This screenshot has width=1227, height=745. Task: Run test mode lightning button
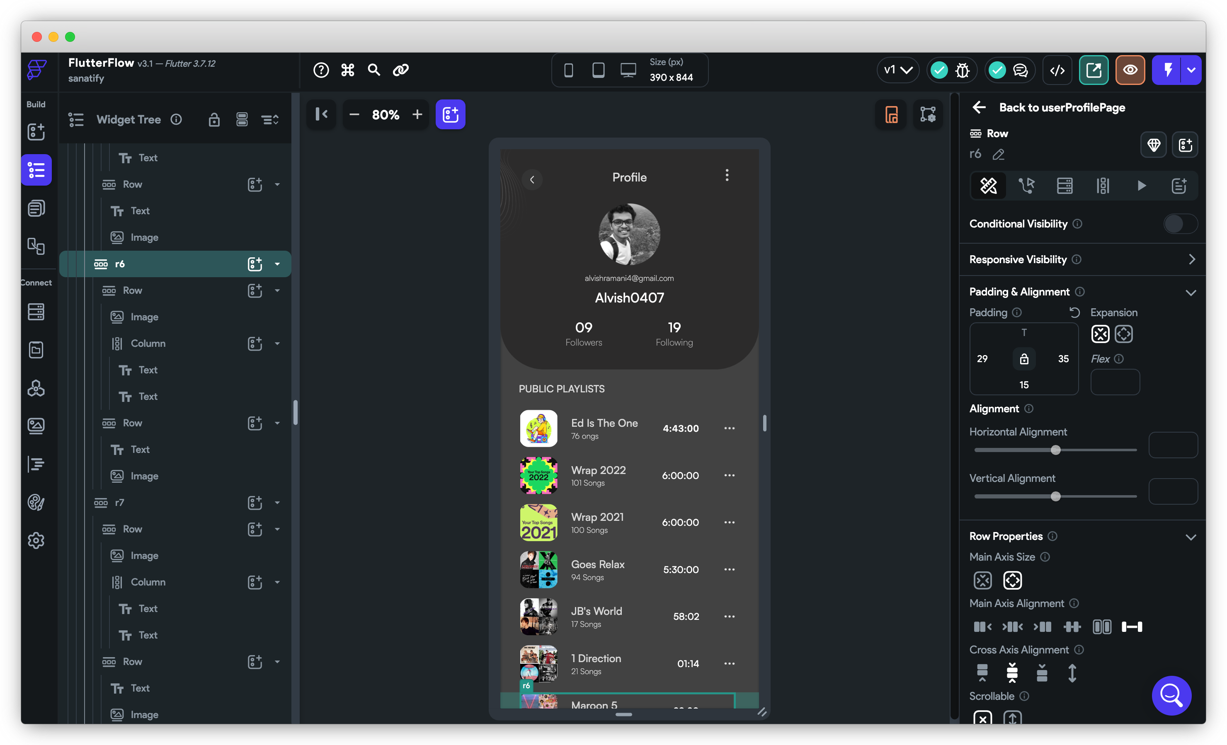(1167, 70)
